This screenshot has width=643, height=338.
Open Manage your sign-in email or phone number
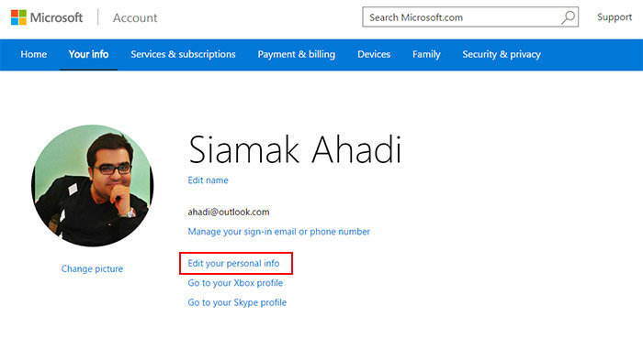(279, 232)
